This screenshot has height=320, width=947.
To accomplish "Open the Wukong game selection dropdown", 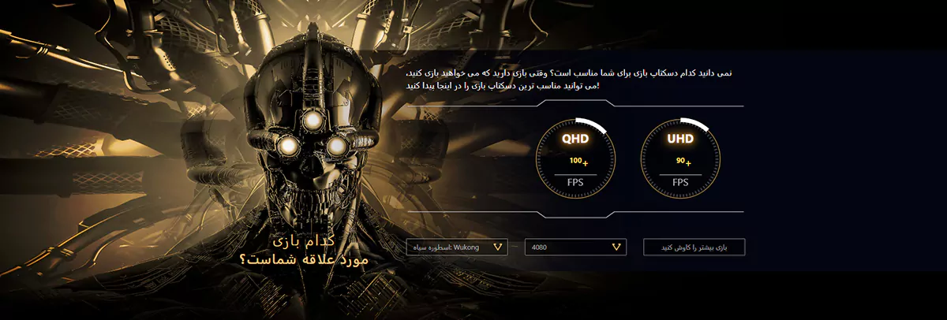I will [457, 247].
